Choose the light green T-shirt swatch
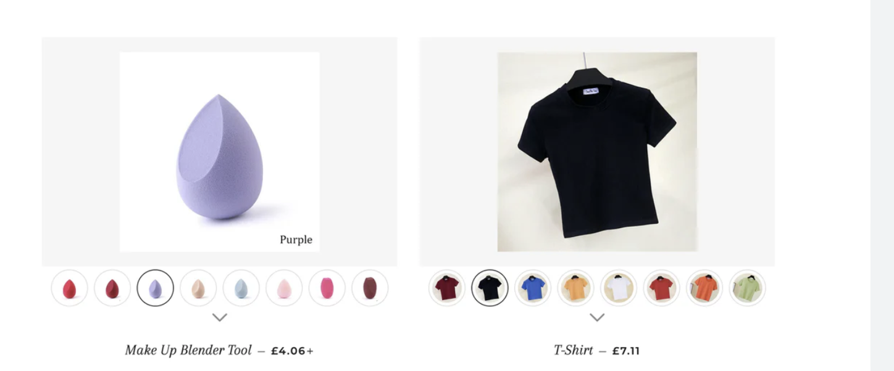Image resolution: width=894 pixels, height=371 pixels. pos(747,288)
